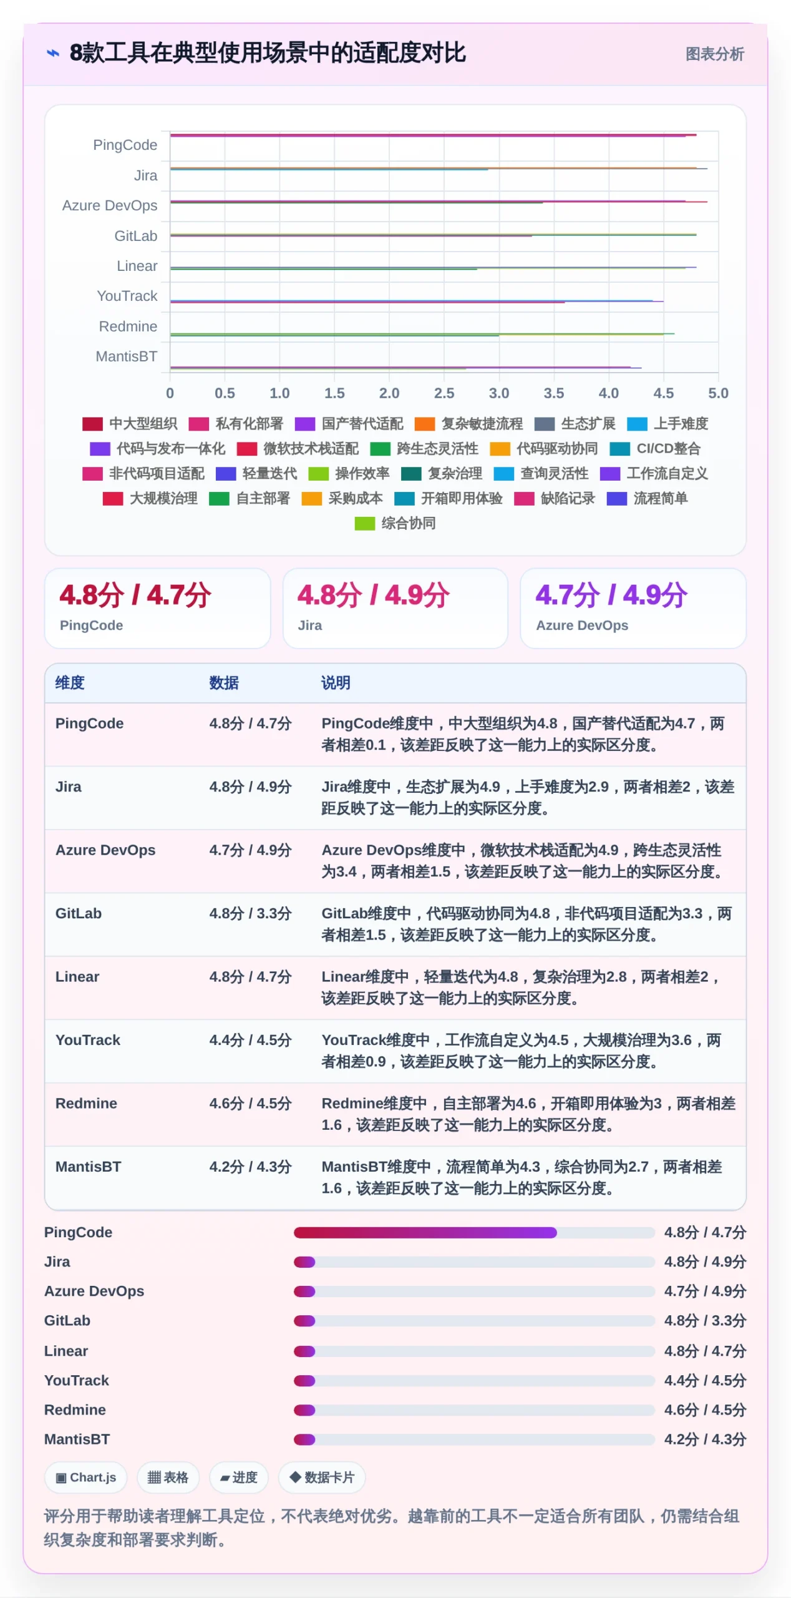Click the PingCode label on chart axis

pos(125,145)
